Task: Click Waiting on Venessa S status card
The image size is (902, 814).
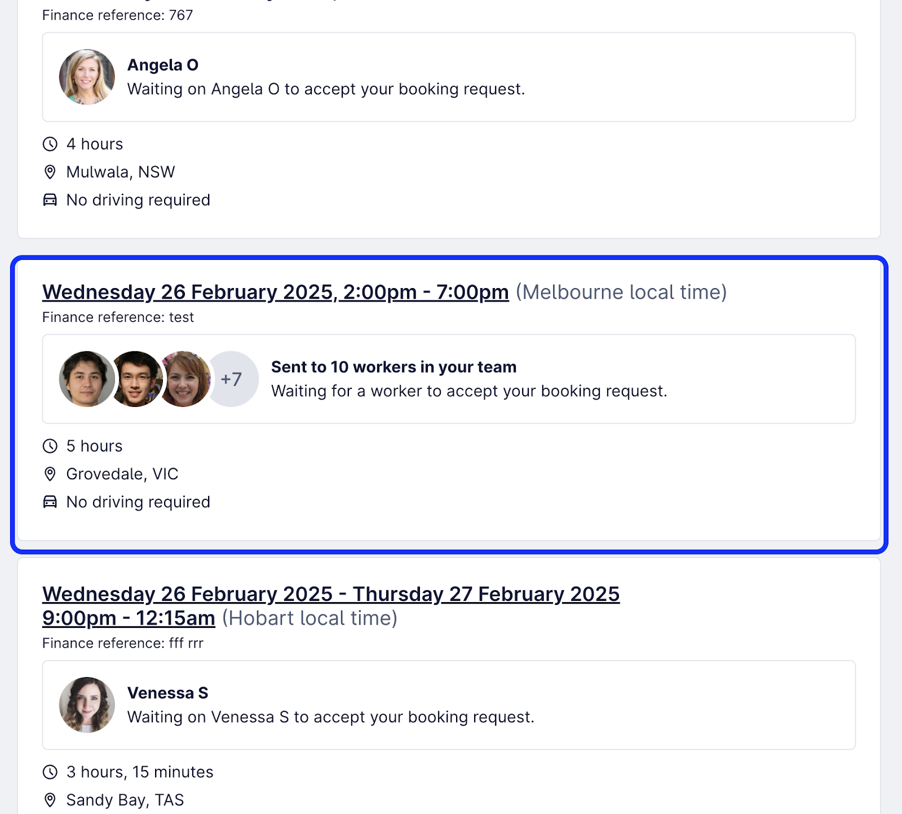Action: tap(449, 705)
